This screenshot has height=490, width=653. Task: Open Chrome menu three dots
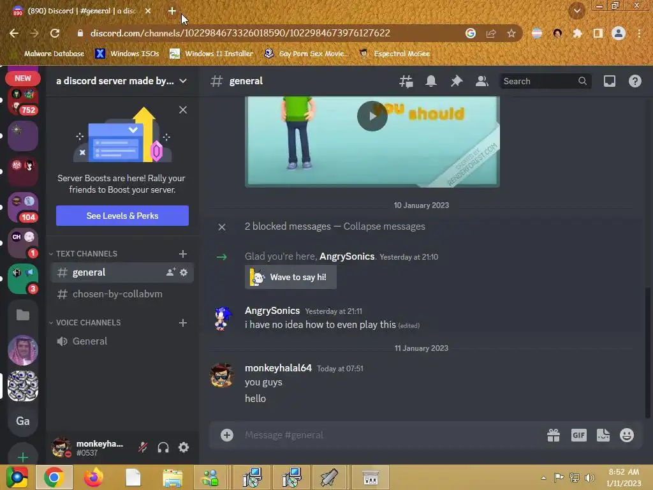tap(639, 33)
